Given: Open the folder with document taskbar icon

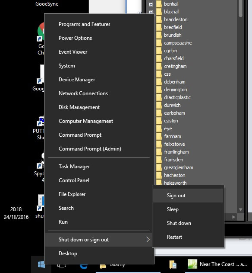Looking at the screenshot, I should [173, 264].
